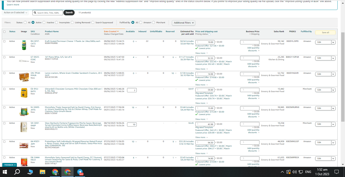Choose the Search Suppressed status filter

coord(93,22)
